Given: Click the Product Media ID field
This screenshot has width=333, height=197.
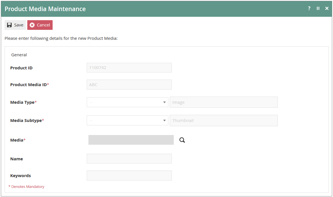Looking at the screenshot, I should [x=129, y=84].
